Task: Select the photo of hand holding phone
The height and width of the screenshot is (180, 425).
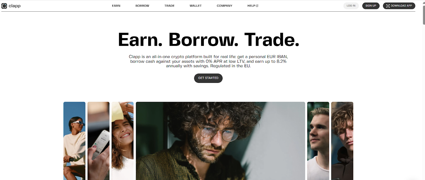Action: [99, 141]
